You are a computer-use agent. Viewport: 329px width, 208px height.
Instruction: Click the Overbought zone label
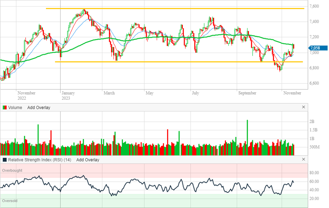[x=12, y=170]
